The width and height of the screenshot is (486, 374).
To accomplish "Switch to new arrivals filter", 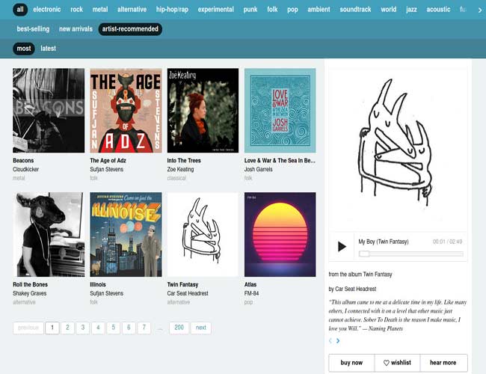I will [75, 29].
